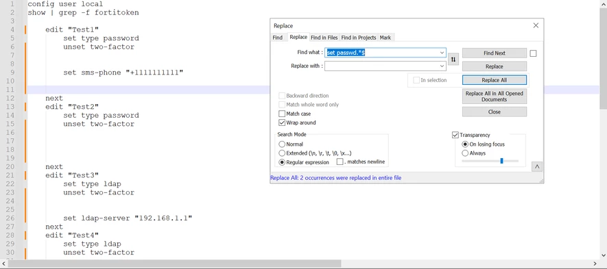Click the Find Next button
Screen dimensions: 607x269
point(495,53)
